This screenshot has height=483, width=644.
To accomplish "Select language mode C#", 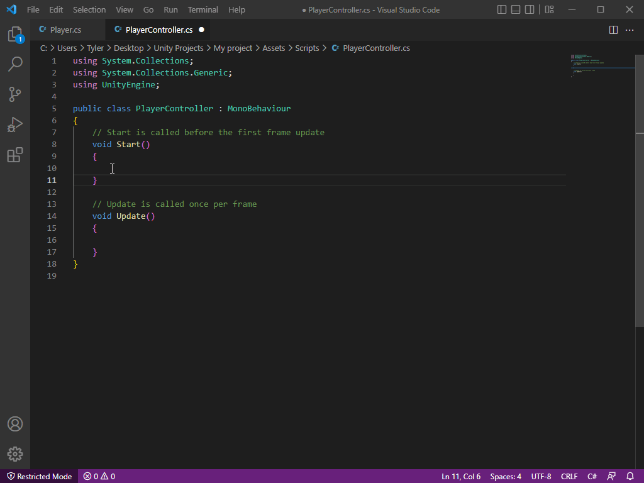I will coord(592,477).
